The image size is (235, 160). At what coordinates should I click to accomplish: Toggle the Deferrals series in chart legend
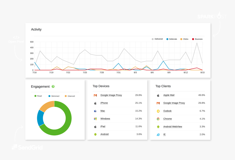click(172, 39)
